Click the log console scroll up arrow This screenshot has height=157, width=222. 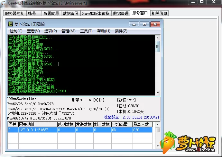click(x=158, y=38)
